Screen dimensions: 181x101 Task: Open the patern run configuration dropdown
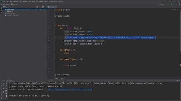click(163, 4)
